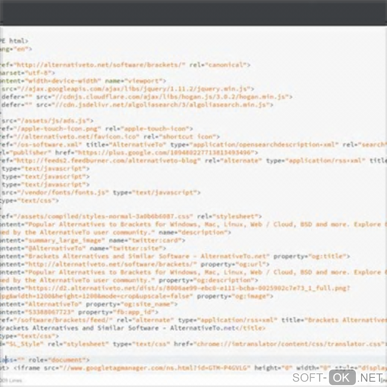
Task: Place cursor on the 'utf-8' charset value
Action: [x=38, y=73]
